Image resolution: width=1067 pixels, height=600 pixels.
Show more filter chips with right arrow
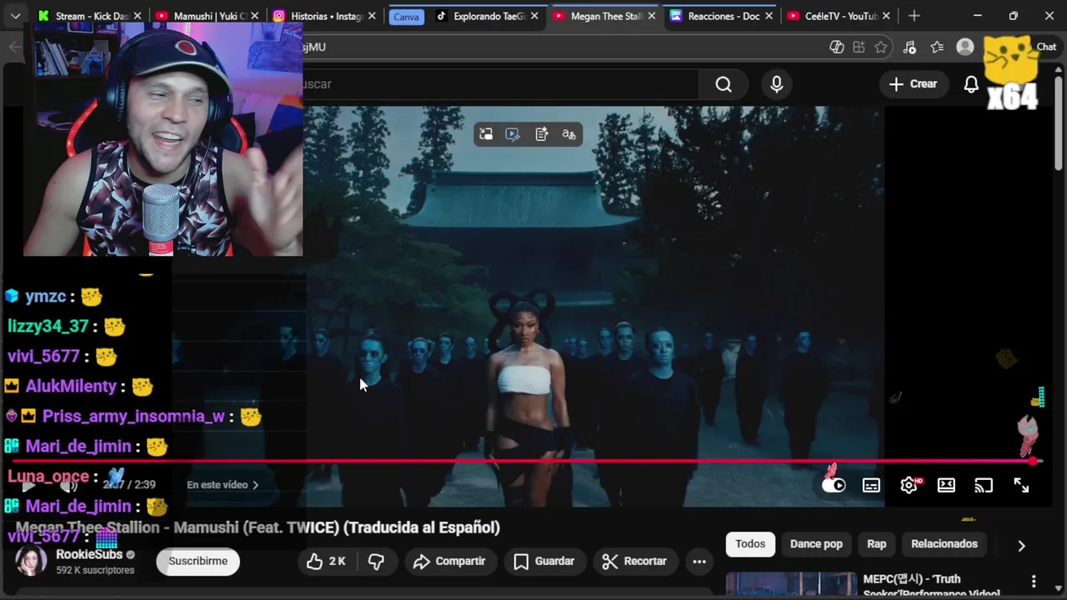tap(1021, 546)
